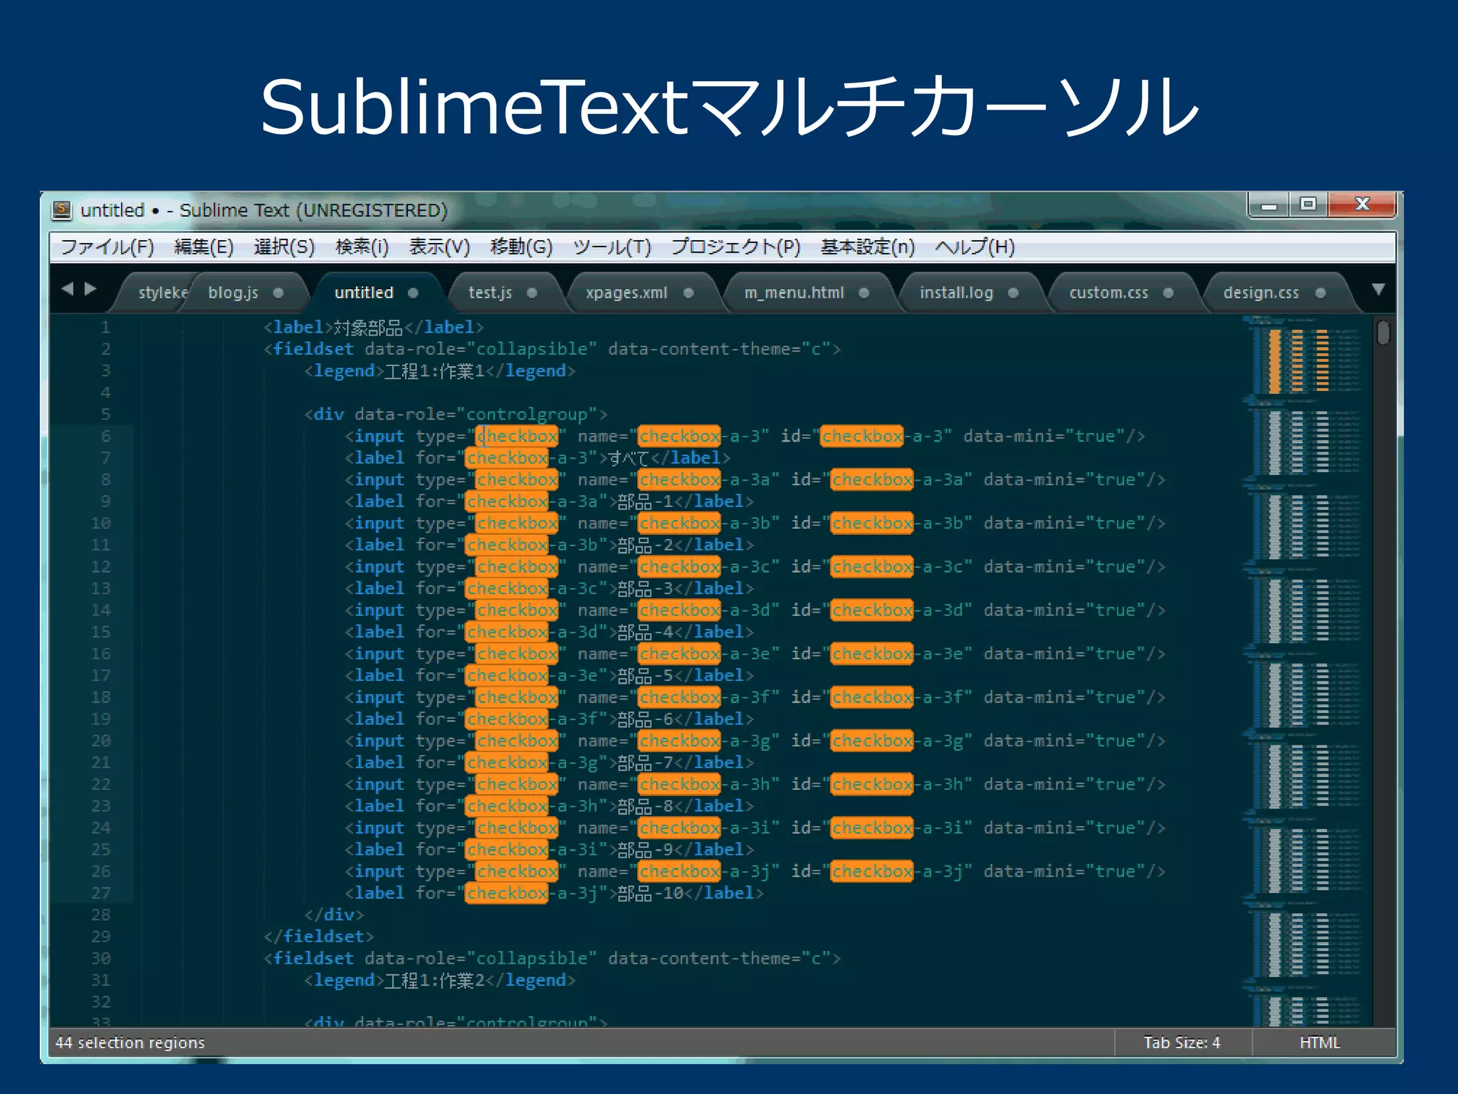Close the custom.css tab via its dot
Screen dimensions: 1458x1094
pyautogui.click(x=1168, y=293)
